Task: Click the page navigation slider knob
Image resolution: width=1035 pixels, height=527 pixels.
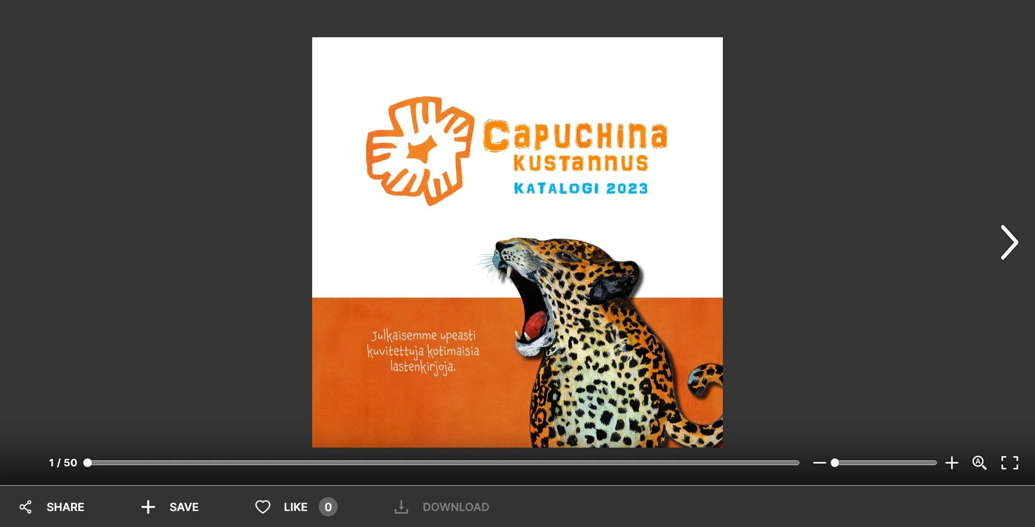Action: (87, 463)
